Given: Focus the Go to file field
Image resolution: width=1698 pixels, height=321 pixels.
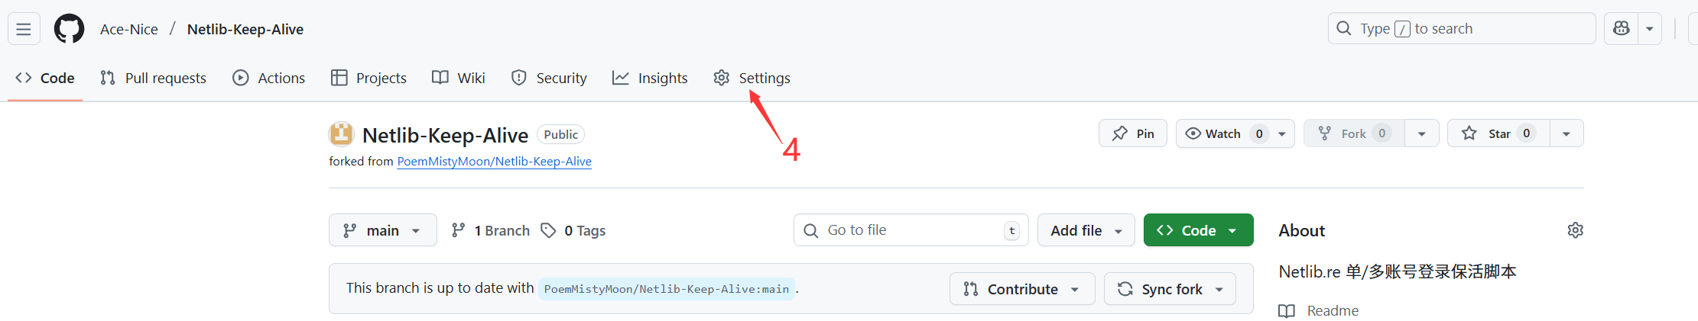Looking at the screenshot, I should point(910,230).
